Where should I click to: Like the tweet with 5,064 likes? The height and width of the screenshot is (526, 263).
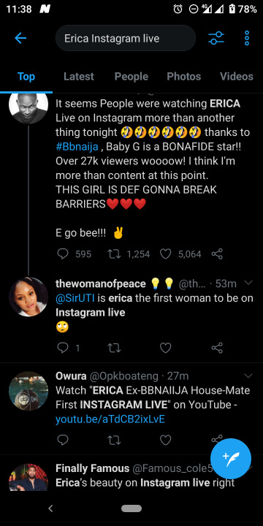pyautogui.click(x=165, y=254)
